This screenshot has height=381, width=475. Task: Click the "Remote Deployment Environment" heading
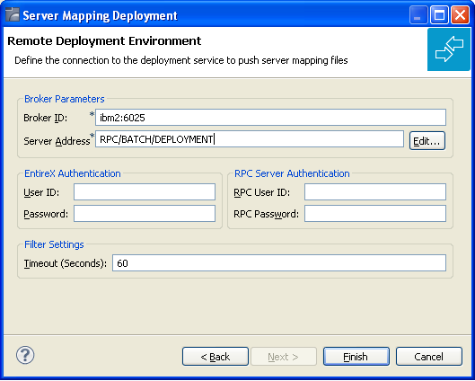104,41
